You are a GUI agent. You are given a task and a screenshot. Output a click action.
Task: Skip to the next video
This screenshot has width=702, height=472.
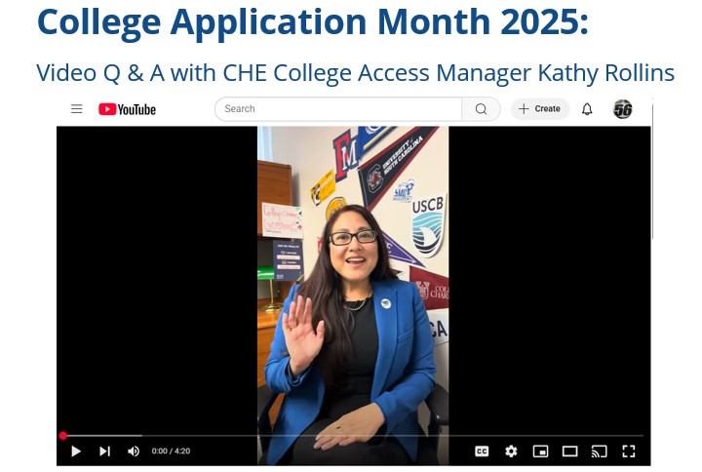click(104, 451)
